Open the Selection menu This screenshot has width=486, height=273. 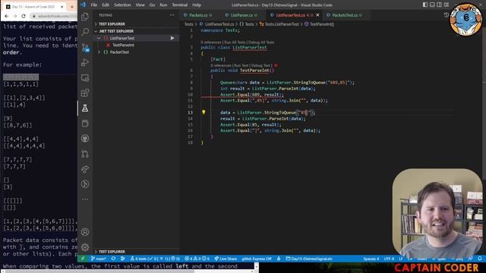click(x=122, y=5)
